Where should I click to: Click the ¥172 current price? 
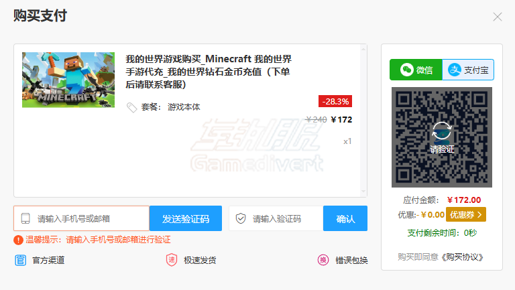pyautogui.click(x=341, y=120)
